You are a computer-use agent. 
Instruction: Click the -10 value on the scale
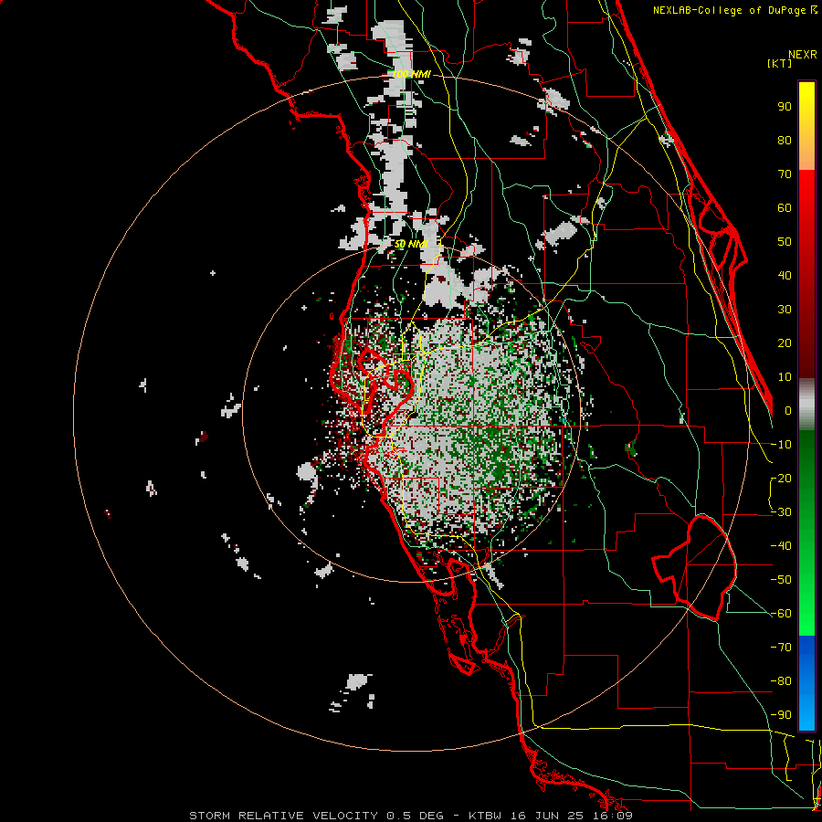(x=781, y=444)
